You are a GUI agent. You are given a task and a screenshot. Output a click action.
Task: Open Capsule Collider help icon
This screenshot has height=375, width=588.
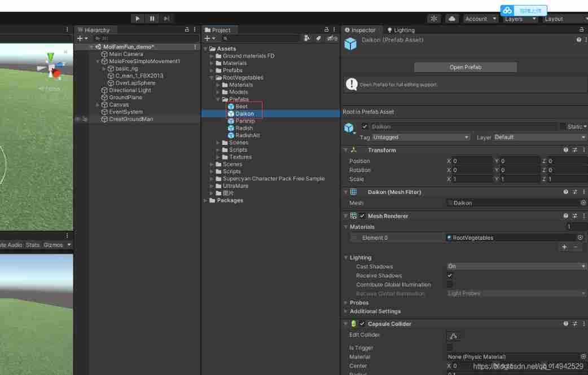[565, 324]
